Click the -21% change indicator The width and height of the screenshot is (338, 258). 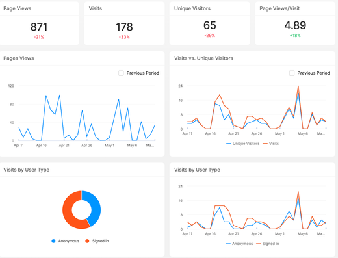39,37
